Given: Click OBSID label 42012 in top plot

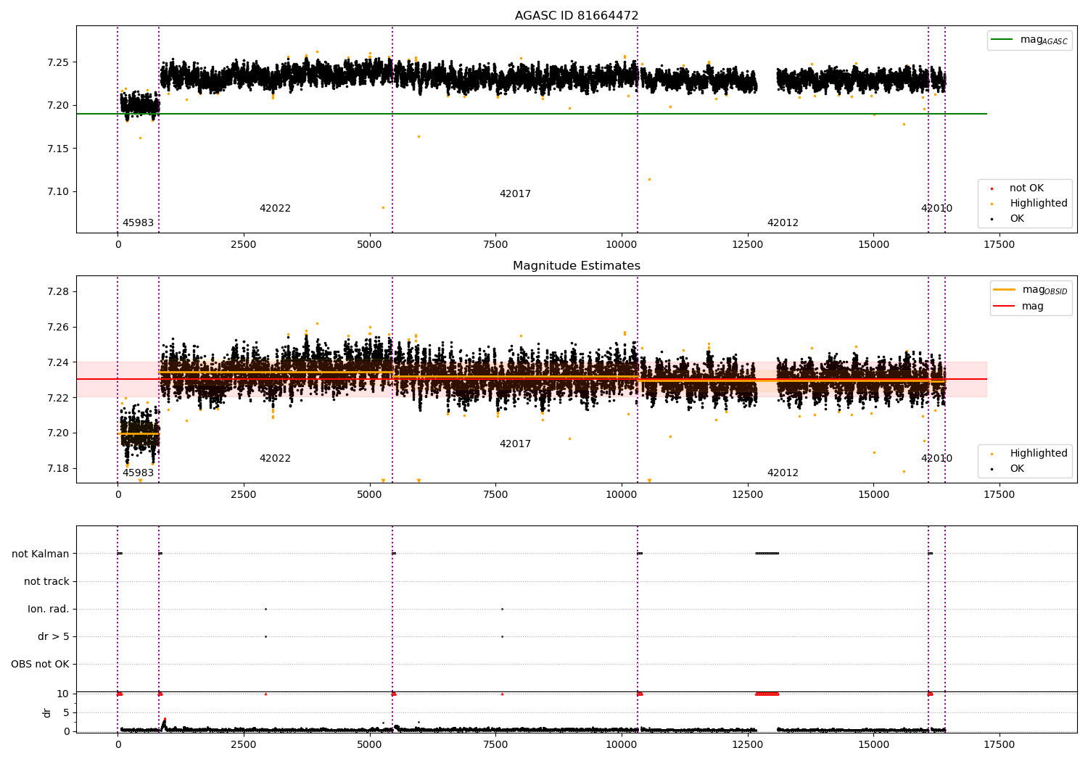Looking at the screenshot, I should [783, 223].
